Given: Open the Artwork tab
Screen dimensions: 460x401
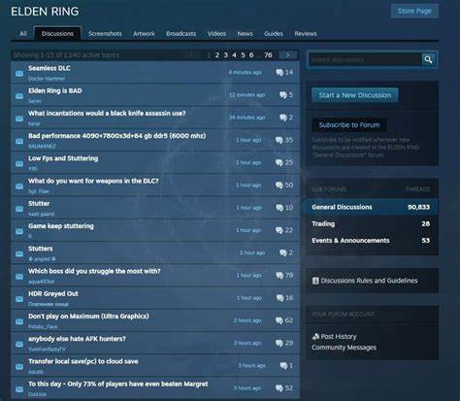Looking at the screenshot, I should [x=144, y=34].
